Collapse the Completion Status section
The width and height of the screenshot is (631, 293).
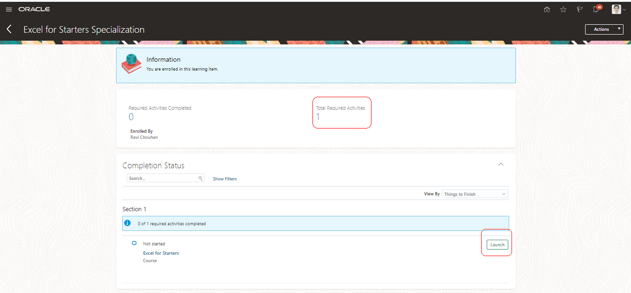(501, 164)
